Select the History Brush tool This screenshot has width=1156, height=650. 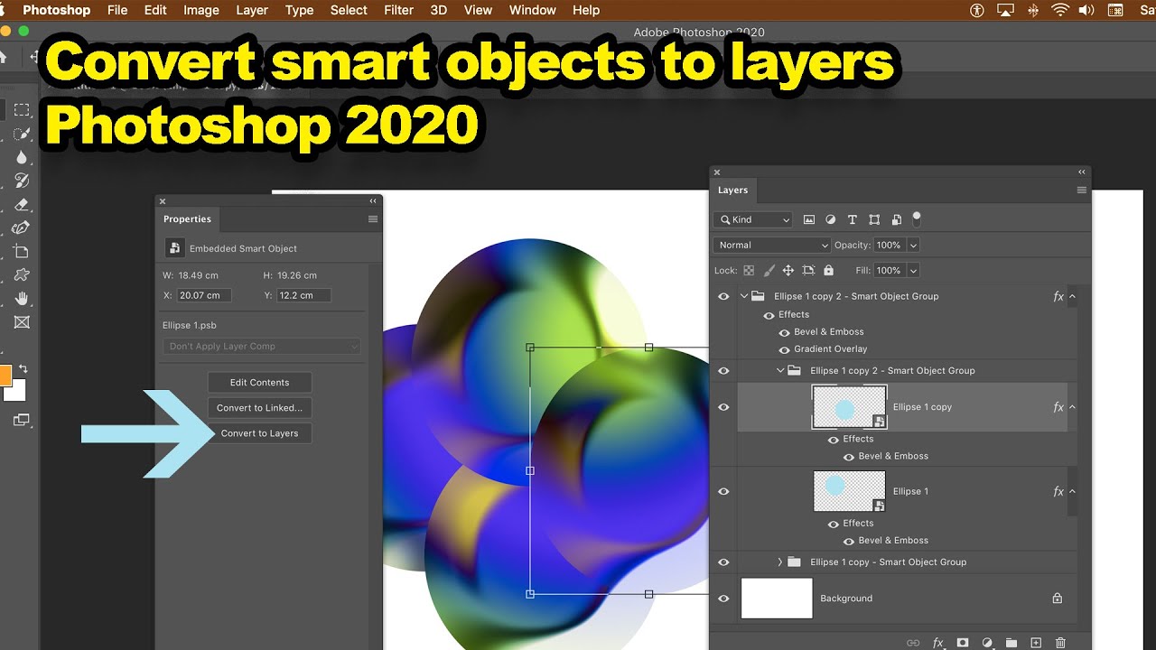(x=22, y=181)
